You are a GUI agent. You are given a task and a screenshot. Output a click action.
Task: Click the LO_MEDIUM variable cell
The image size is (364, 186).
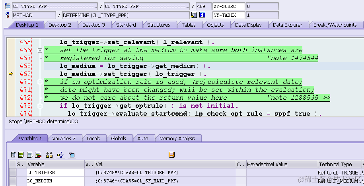(55, 181)
